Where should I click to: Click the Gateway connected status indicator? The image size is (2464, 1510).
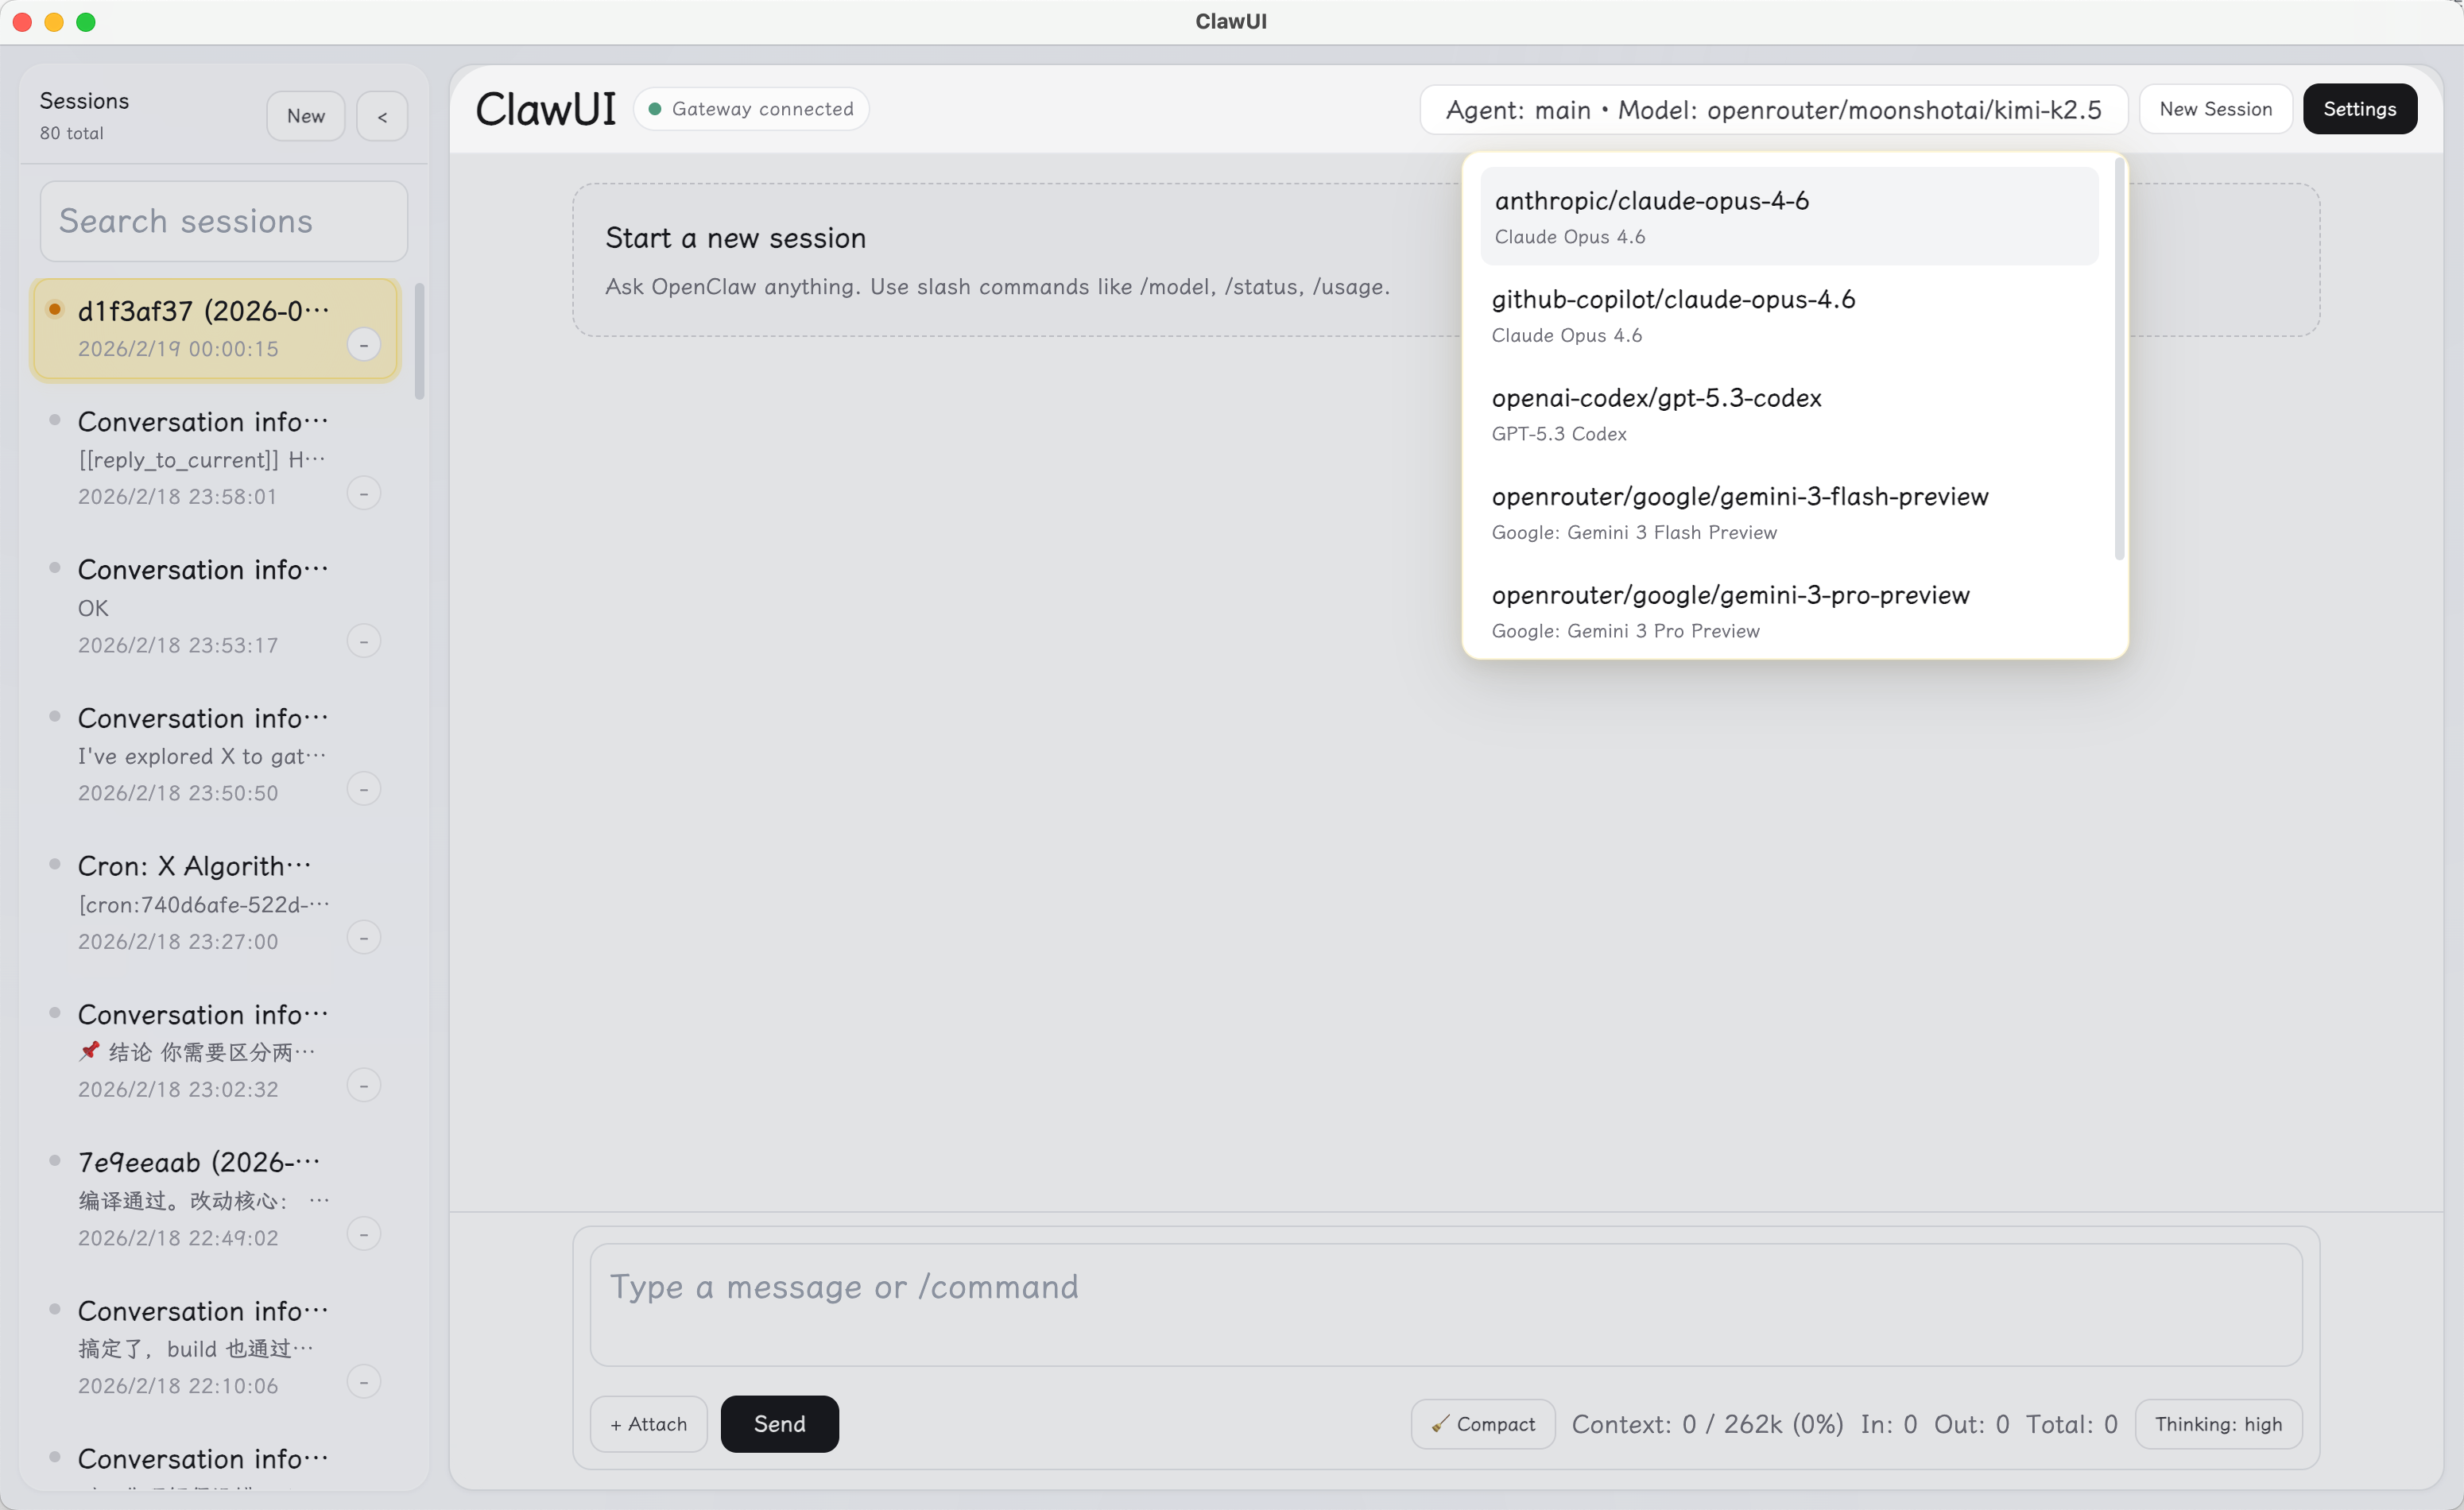[x=751, y=109]
